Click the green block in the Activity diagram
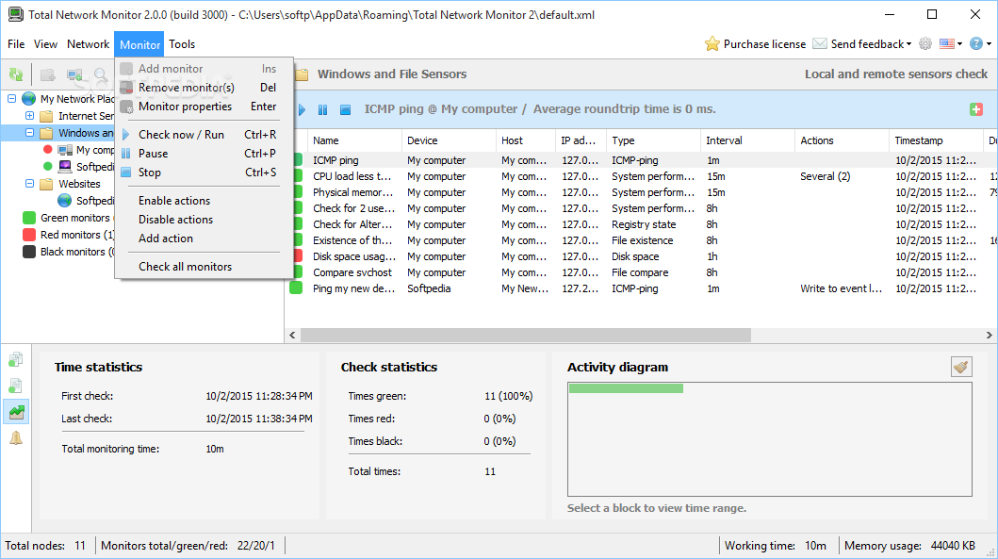Screen dimensions: 998x559 click(x=627, y=388)
